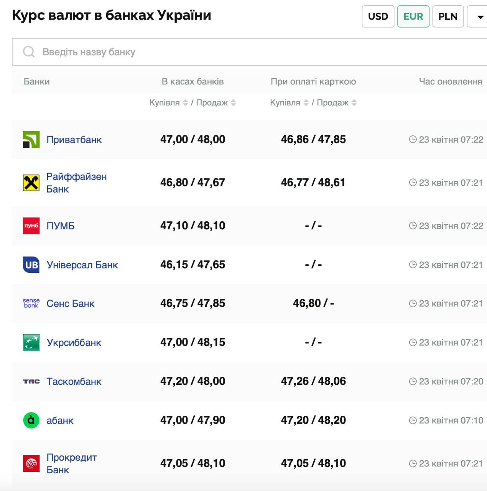This screenshot has height=491, width=487.
Task: Click the Таскомбанк TAC logo
Action: click(x=31, y=382)
